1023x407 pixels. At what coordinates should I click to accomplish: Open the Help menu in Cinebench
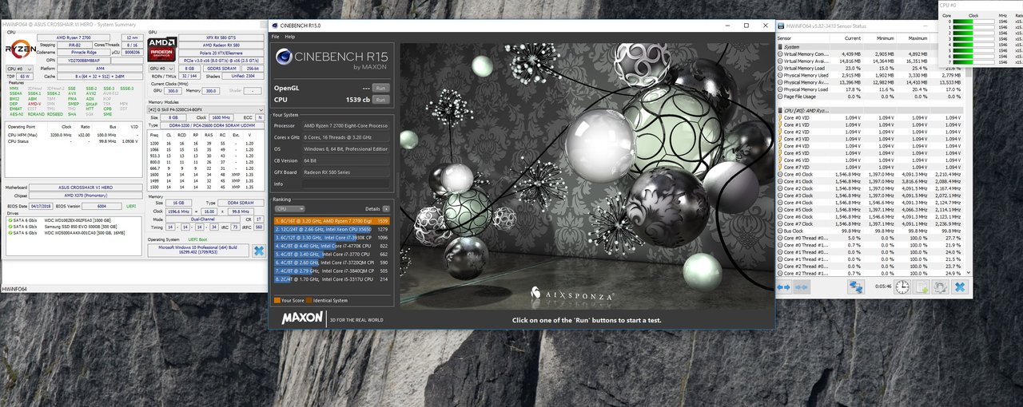tap(289, 37)
